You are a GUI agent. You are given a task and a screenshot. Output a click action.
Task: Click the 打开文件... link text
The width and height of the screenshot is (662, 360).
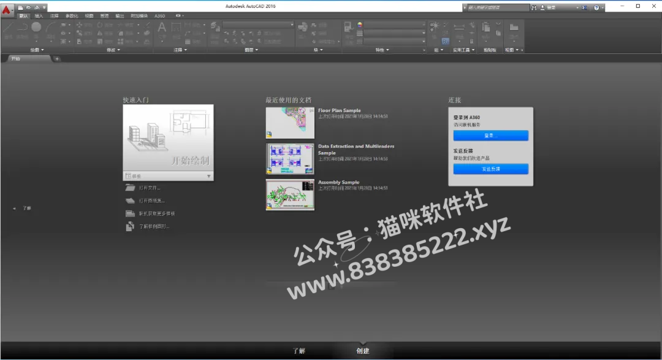tap(150, 188)
